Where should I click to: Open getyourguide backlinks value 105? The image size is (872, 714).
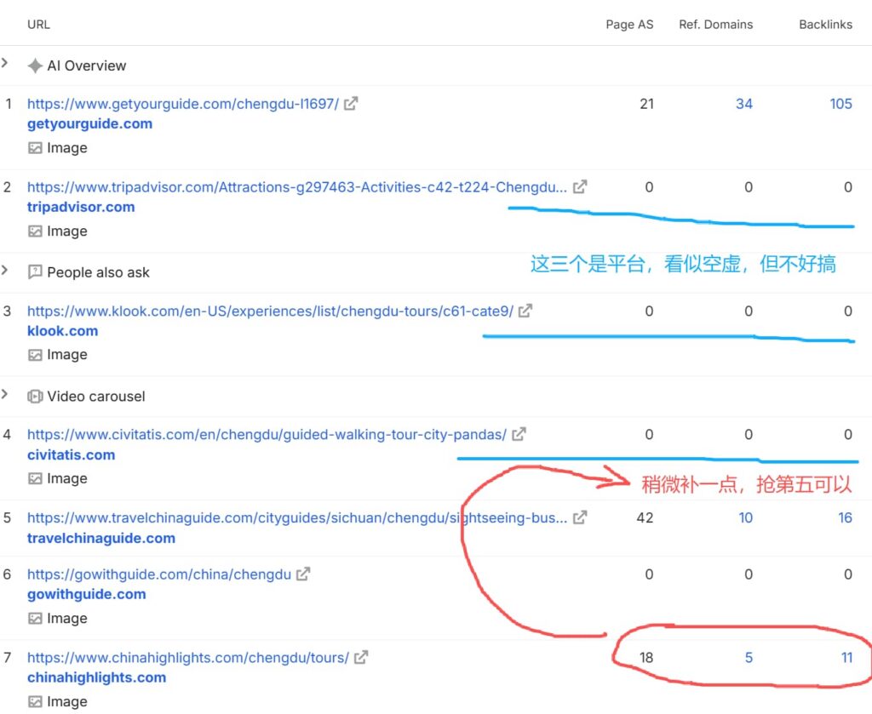[840, 104]
